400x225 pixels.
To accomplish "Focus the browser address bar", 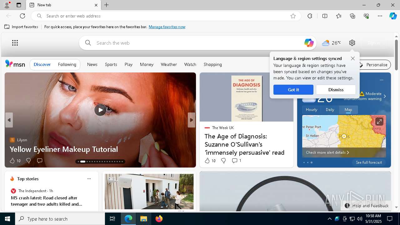I will pyautogui.click(x=166, y=16).
